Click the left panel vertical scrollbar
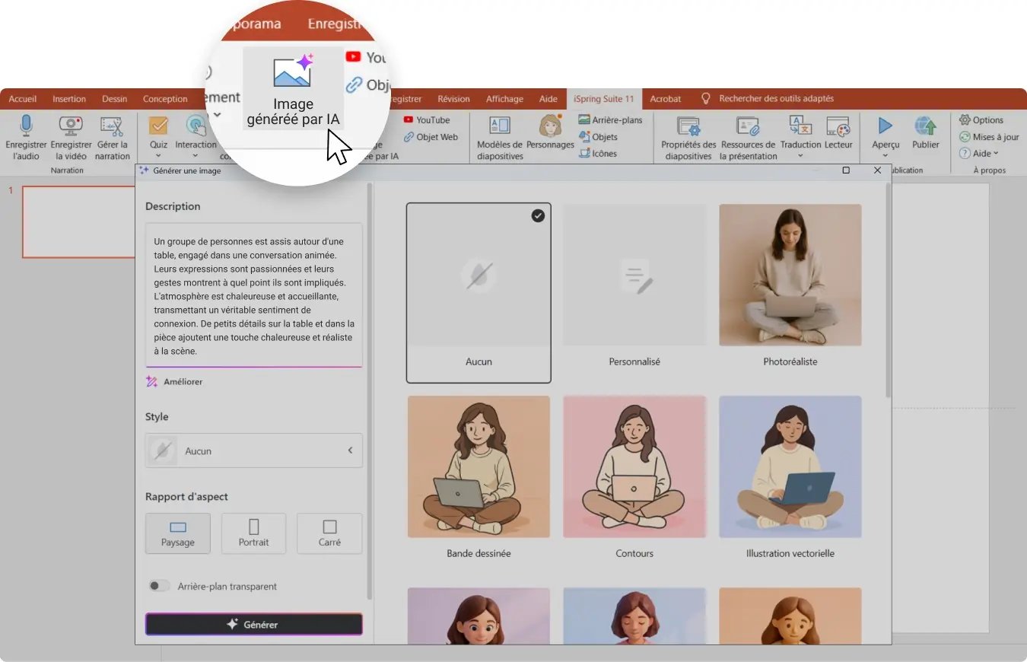The height and width of the screenshot is (662, 1027). click(370, 390)
